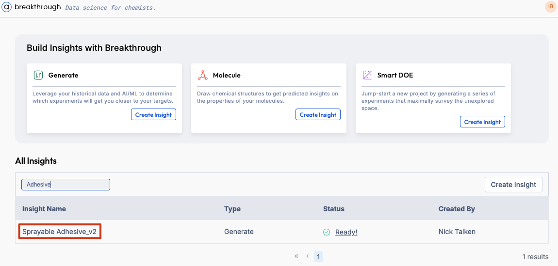The height and width of the screenshot is (266, 558).
Task: Click the Generate card icon
Action: point(38,75)
